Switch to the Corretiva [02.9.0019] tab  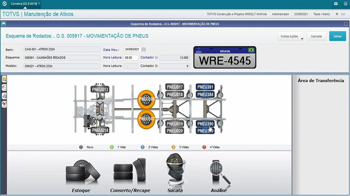(x=24, y=4)
